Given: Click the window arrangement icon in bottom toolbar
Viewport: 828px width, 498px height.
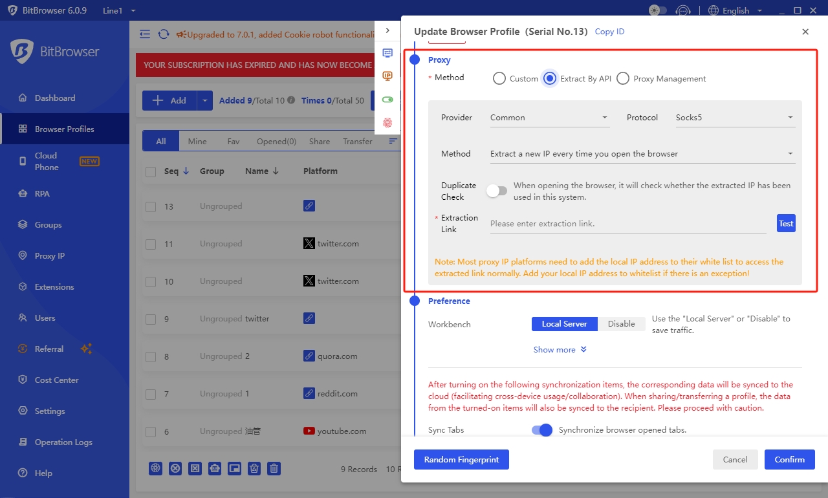Looking at the screenshot, I should pos(235,469).
